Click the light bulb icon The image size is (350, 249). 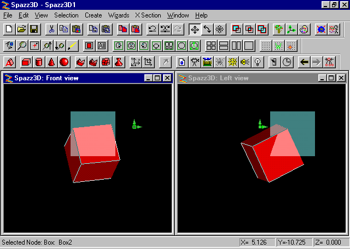[258, 62]
